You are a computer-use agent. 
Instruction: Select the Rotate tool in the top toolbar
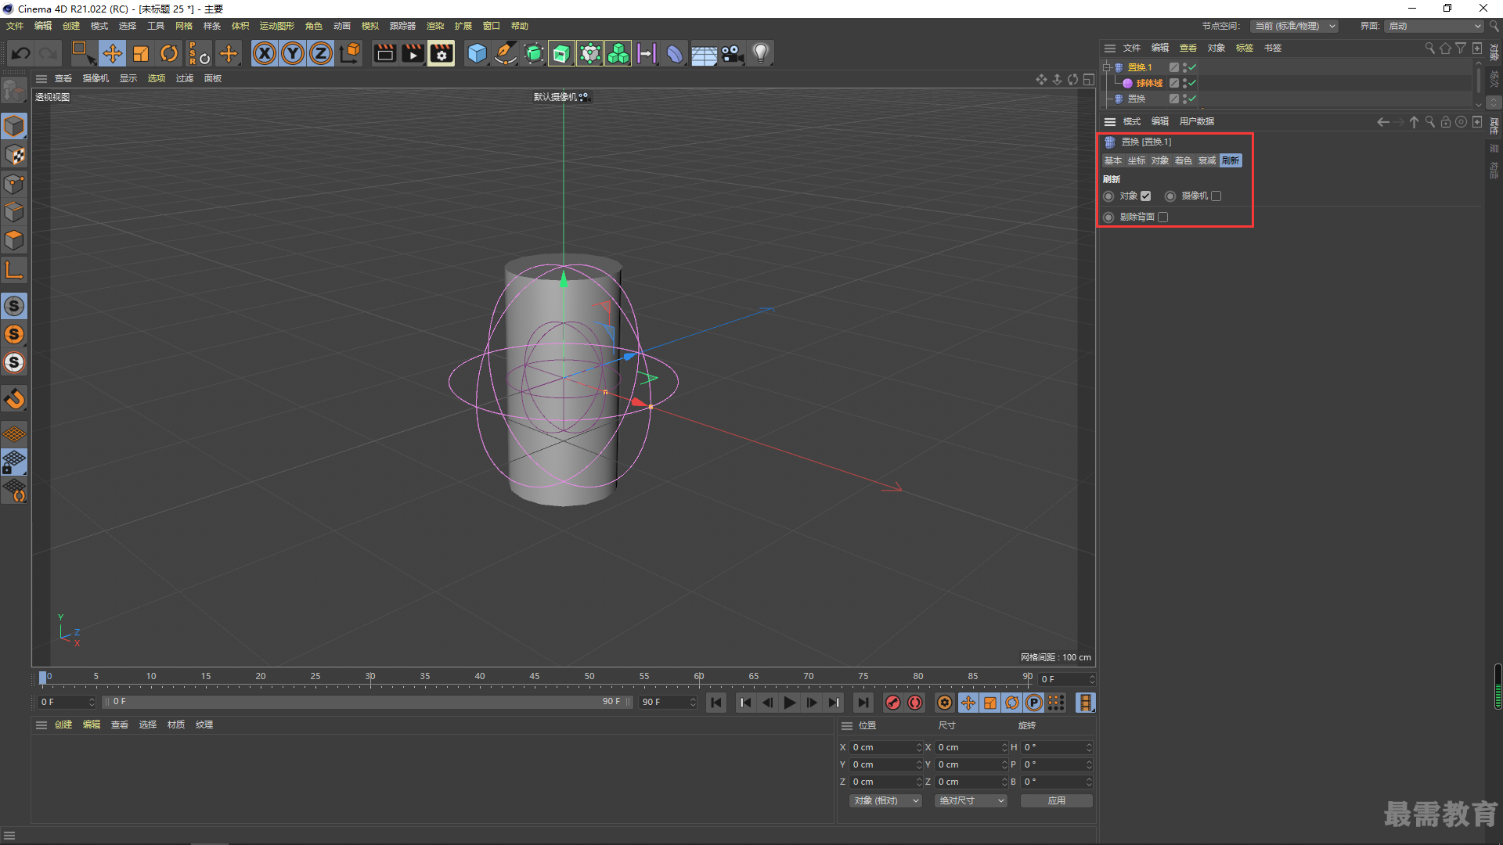click(169, 54)
